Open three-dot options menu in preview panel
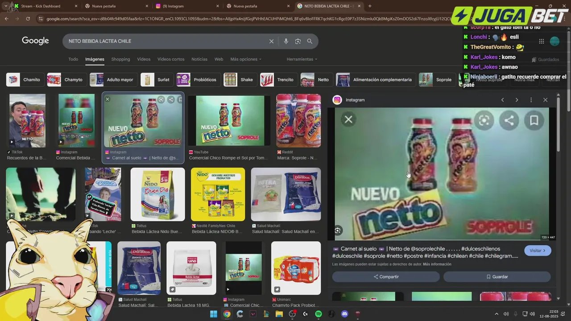The width and height of the screenshot is (571, 321). [531, 100]
